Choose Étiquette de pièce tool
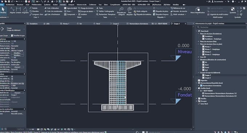 click(x=161, y=11)
